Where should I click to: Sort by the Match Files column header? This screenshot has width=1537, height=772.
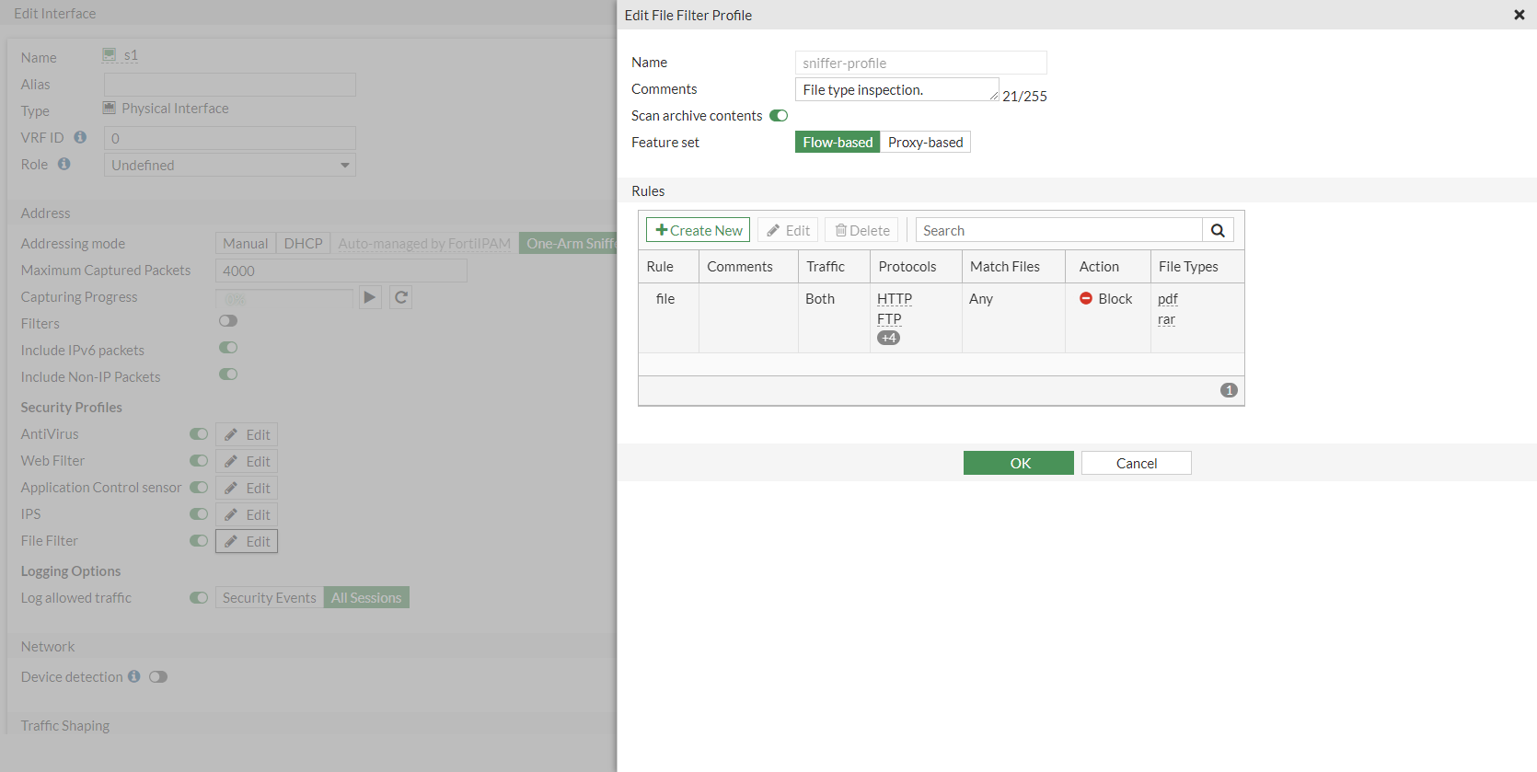click(x=1014, y=267)
